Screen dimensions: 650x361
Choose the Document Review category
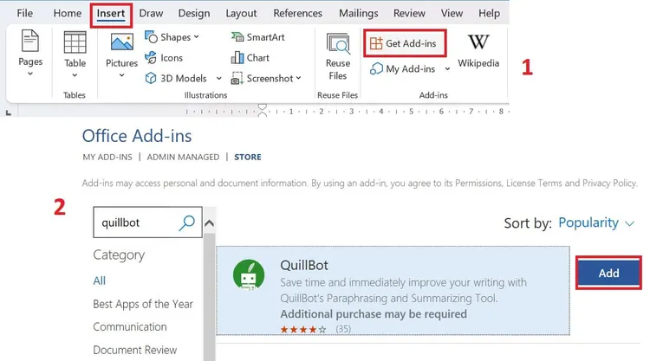tap(134, 350)
